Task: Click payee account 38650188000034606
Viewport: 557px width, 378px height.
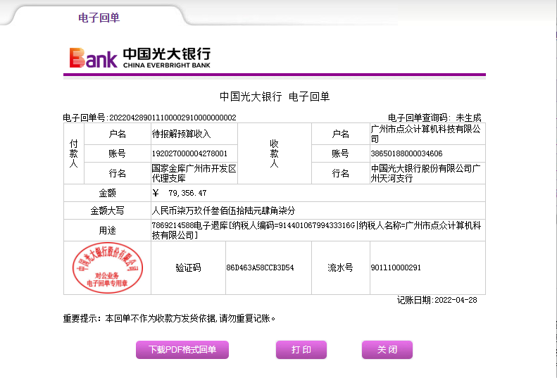Action: [406, 153]
